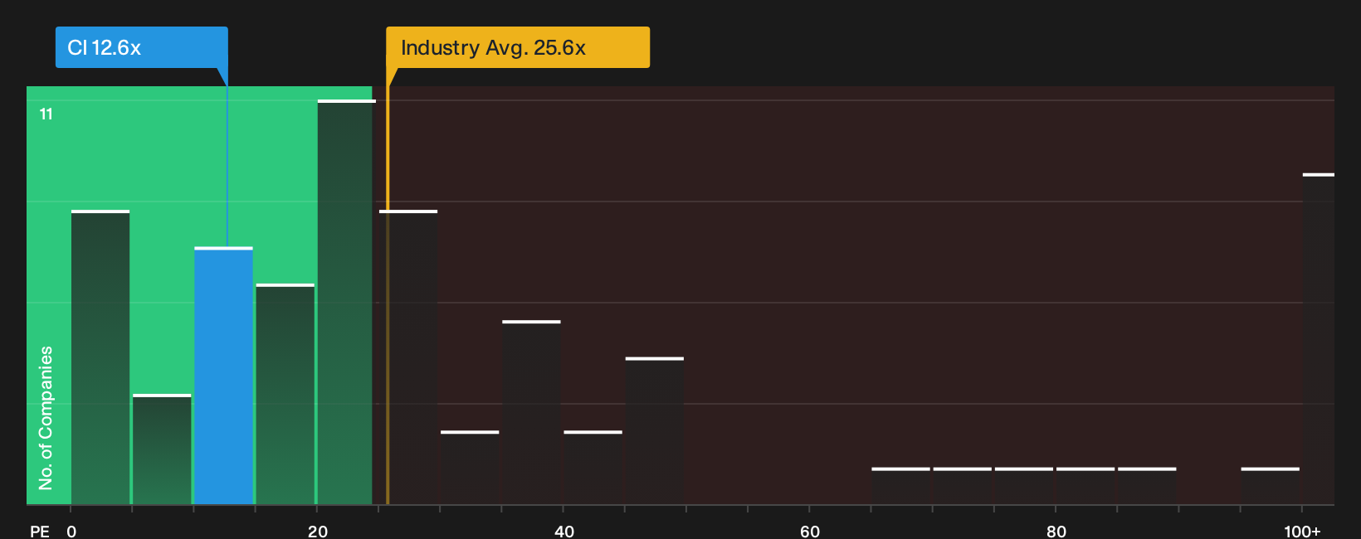Screen dimensions: 1361x539
Task: Click the '60' x-axis tick label
Action: pyautogui.click(x=810, y=532)
